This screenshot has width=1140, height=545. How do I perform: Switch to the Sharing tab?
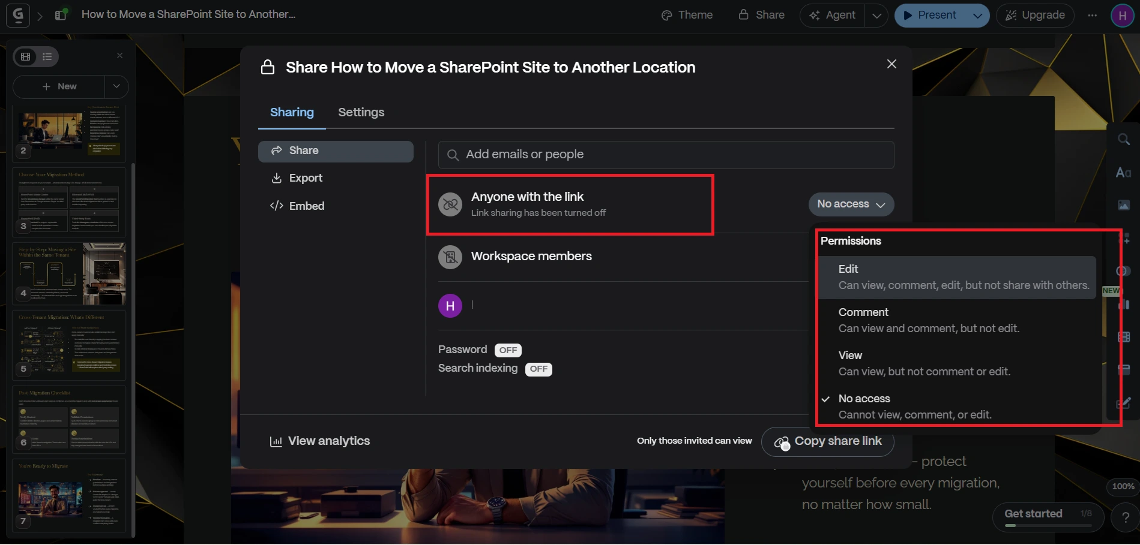click(292, 112)
